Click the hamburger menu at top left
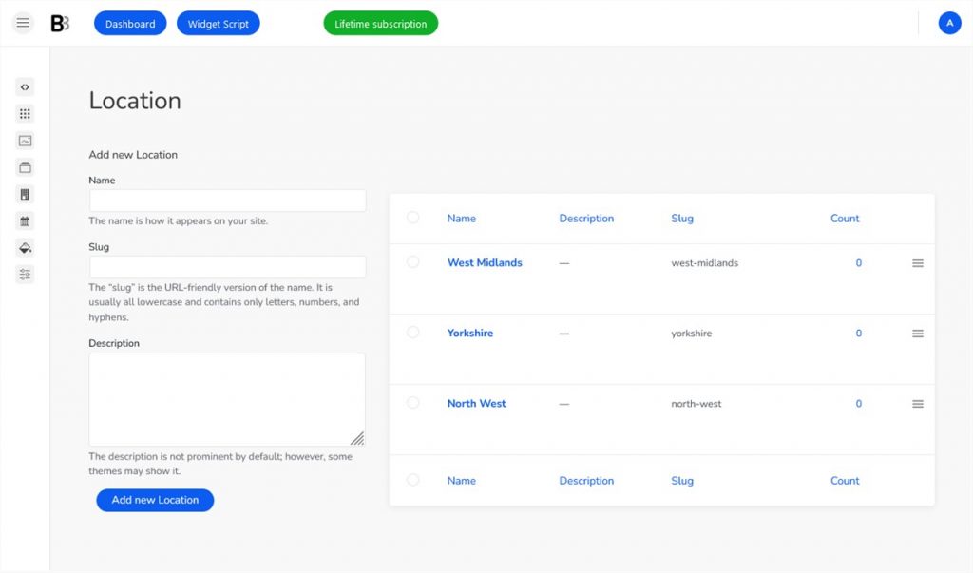 coord(22,22)
